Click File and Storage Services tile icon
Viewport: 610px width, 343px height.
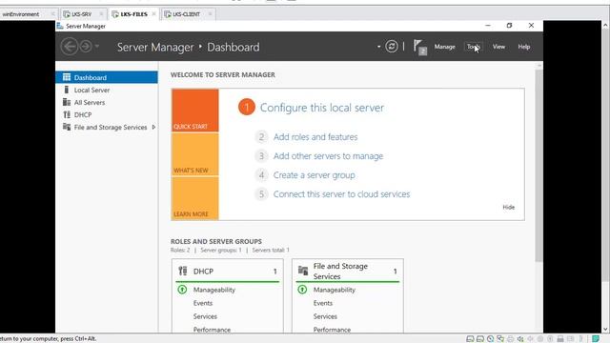click(303, 270)
